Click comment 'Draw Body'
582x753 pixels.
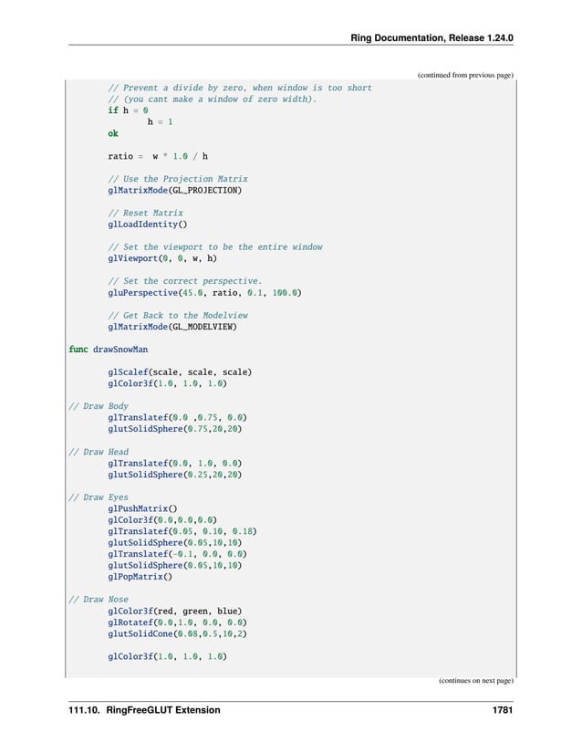(99, 406)
